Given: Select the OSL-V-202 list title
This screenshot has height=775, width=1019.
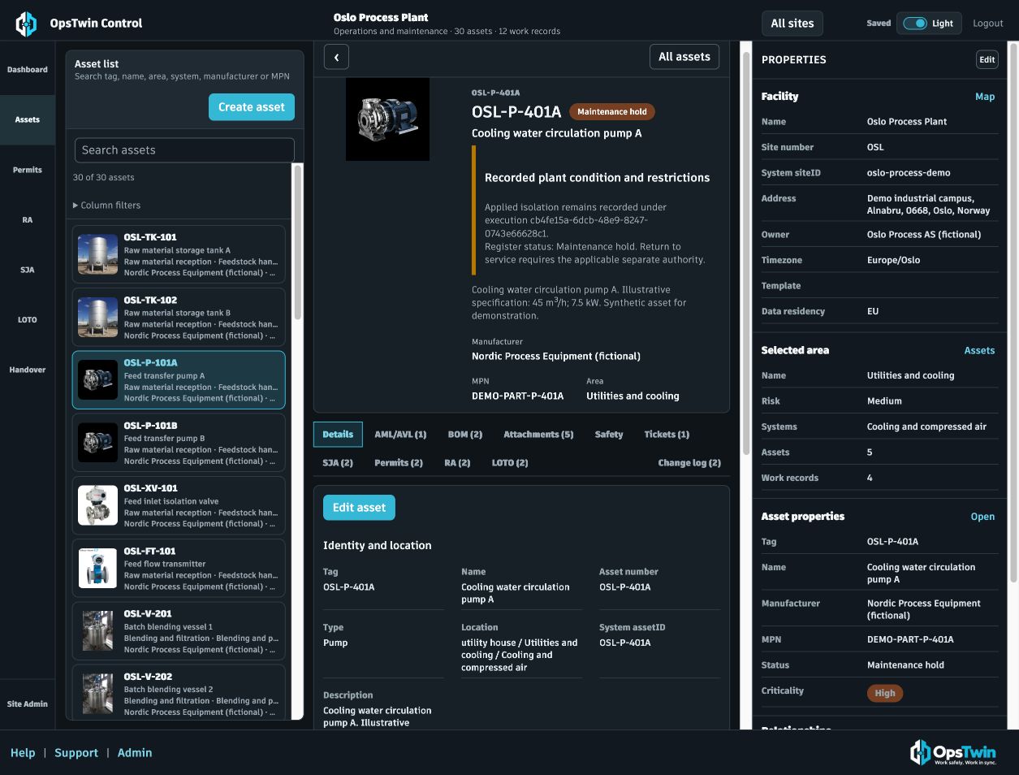Looking at the screenshot, I should [x=148, y=677].
